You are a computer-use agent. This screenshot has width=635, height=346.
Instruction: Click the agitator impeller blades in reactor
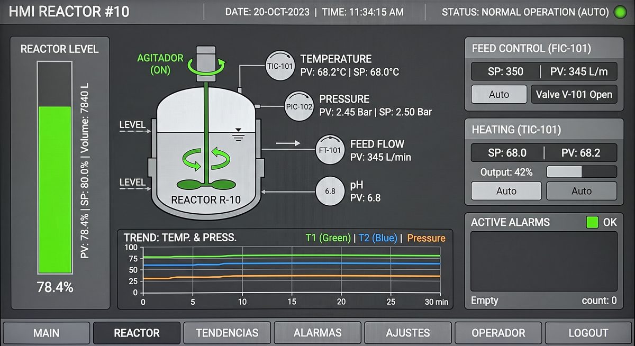click(206, 185)
